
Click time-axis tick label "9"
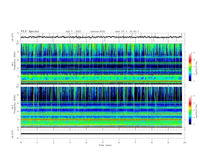click(x=168, y=142)
